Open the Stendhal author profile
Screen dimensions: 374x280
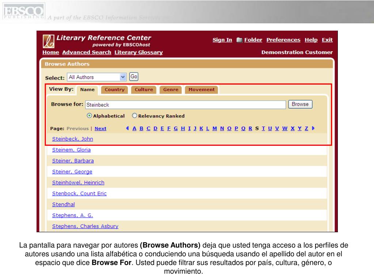coord(64,205)
